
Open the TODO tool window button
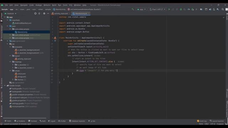pos(8,121)
